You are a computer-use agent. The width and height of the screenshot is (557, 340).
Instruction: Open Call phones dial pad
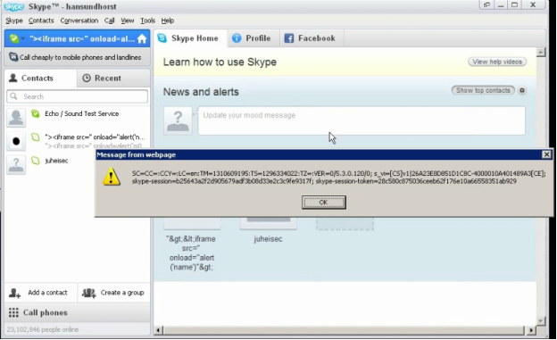[77, 312]
